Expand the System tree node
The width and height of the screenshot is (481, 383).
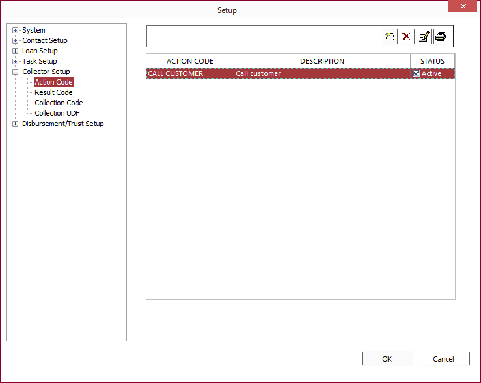pyautogui.click(x=15, y=30)
